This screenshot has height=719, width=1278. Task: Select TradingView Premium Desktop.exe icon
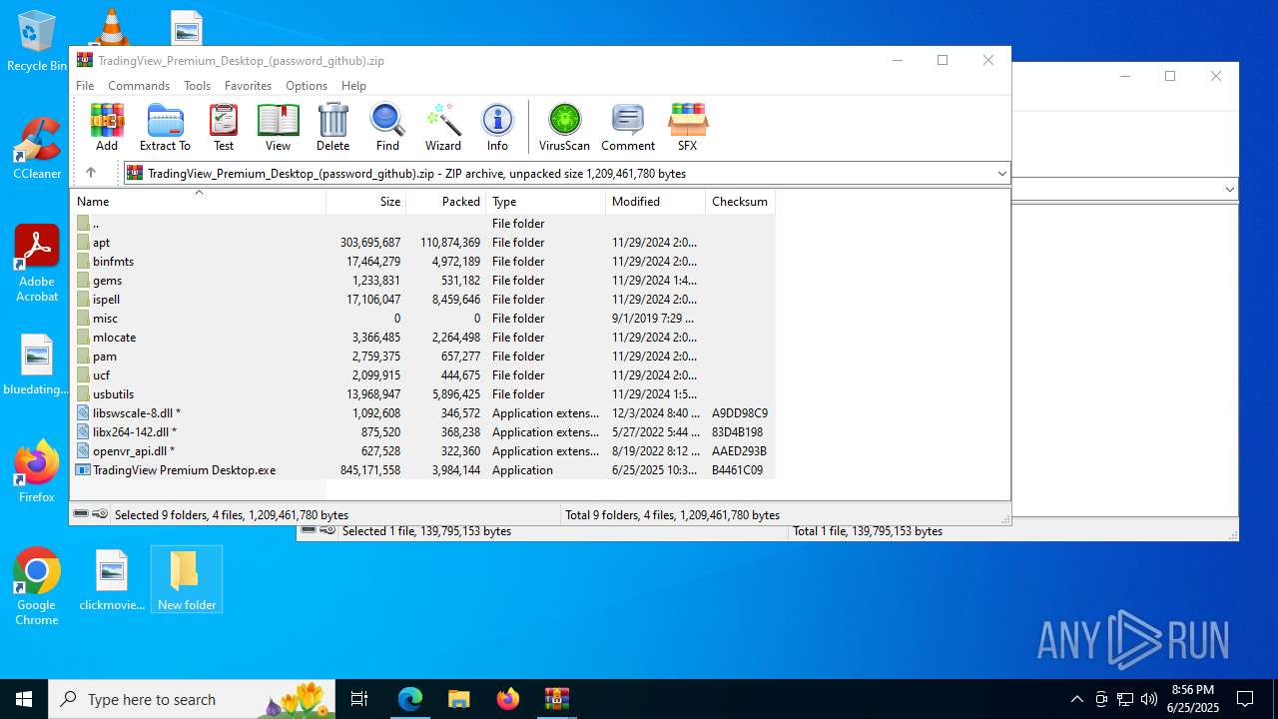pos(83,469)
